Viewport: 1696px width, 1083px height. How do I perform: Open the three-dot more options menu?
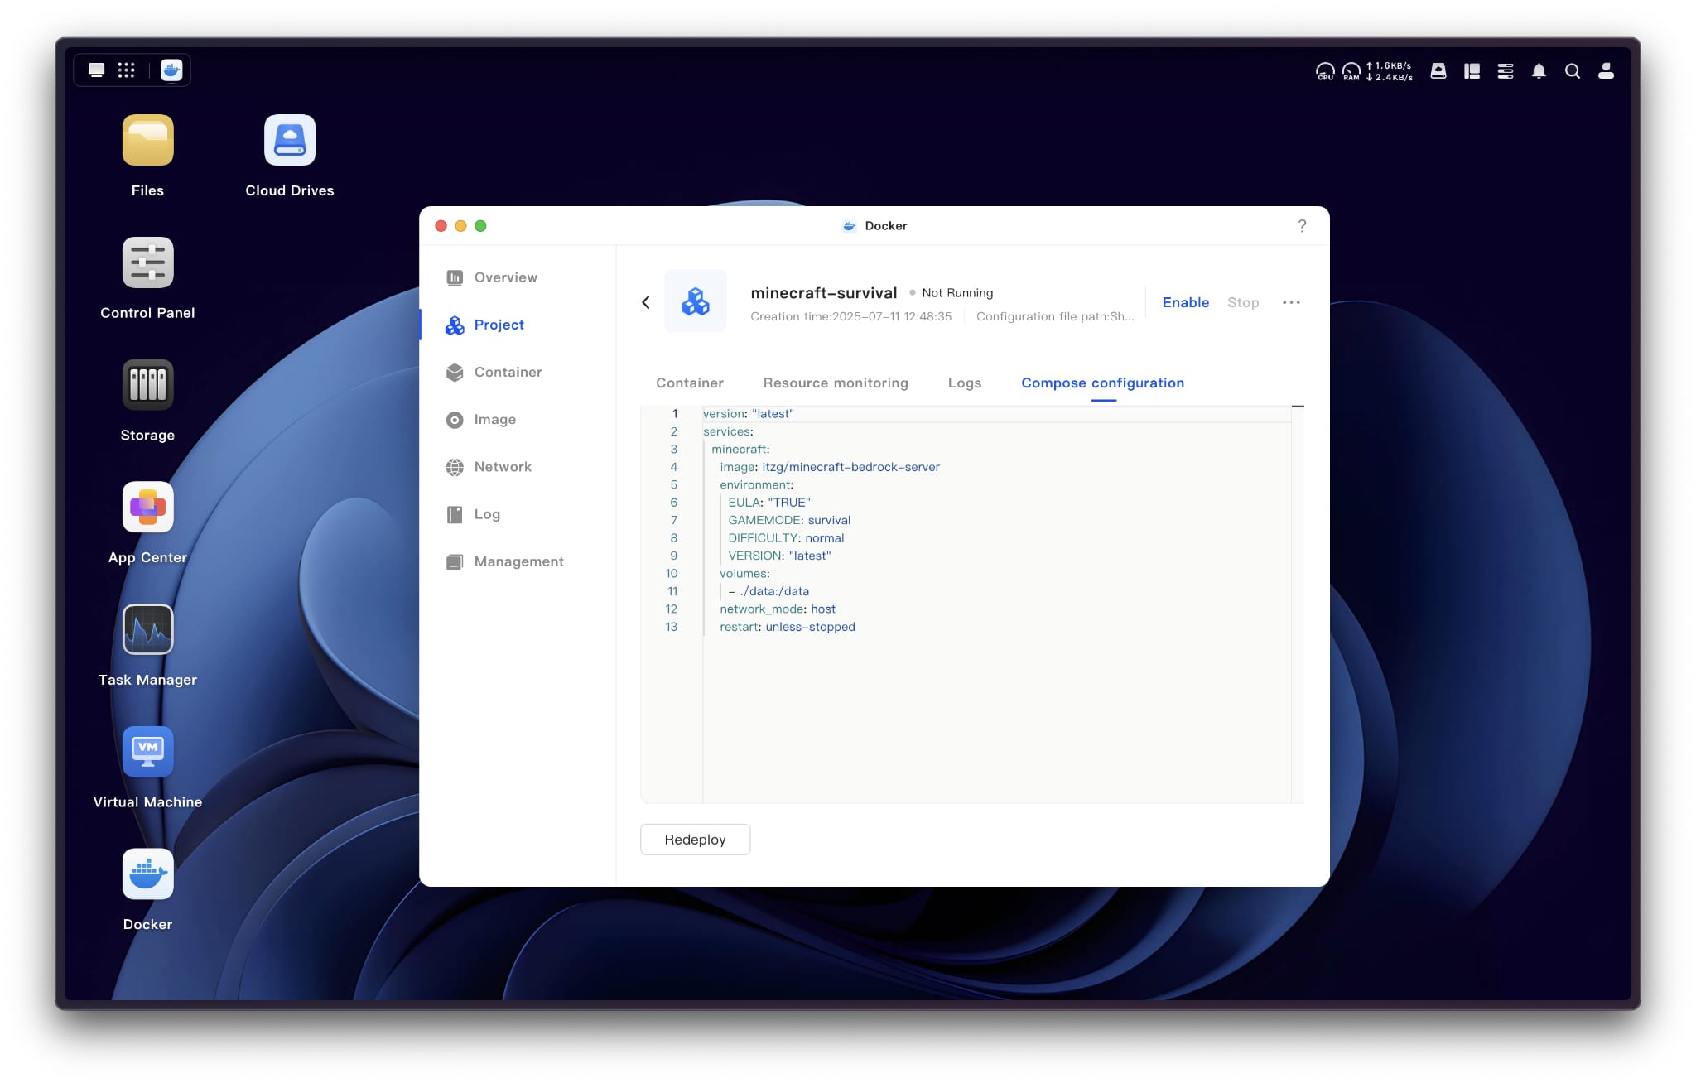(1291, 302)
